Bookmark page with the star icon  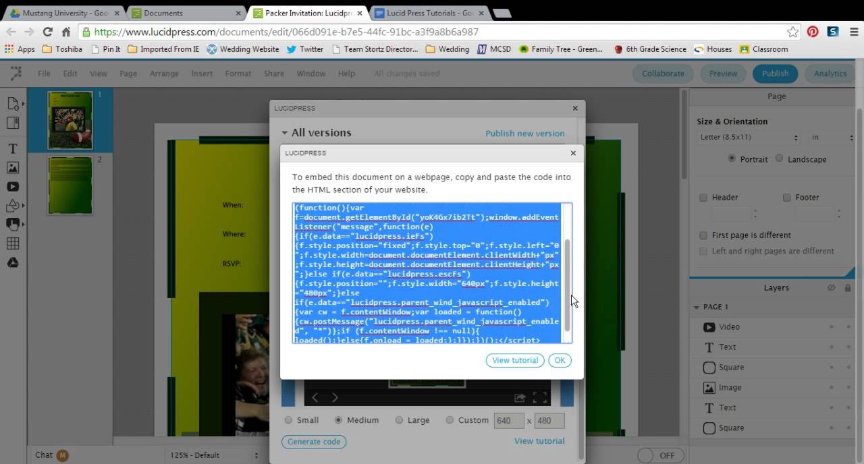pos(792,32)
